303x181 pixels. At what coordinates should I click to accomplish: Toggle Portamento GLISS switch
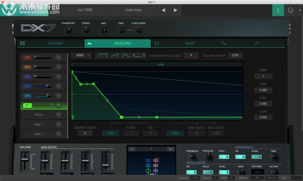click(x=256, y=157)
